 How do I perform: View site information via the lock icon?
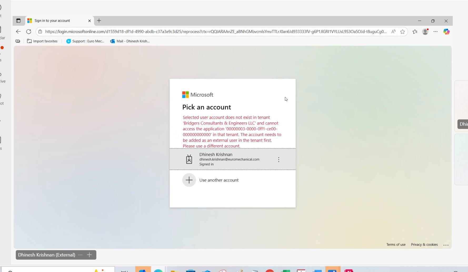tap(40, 32)
